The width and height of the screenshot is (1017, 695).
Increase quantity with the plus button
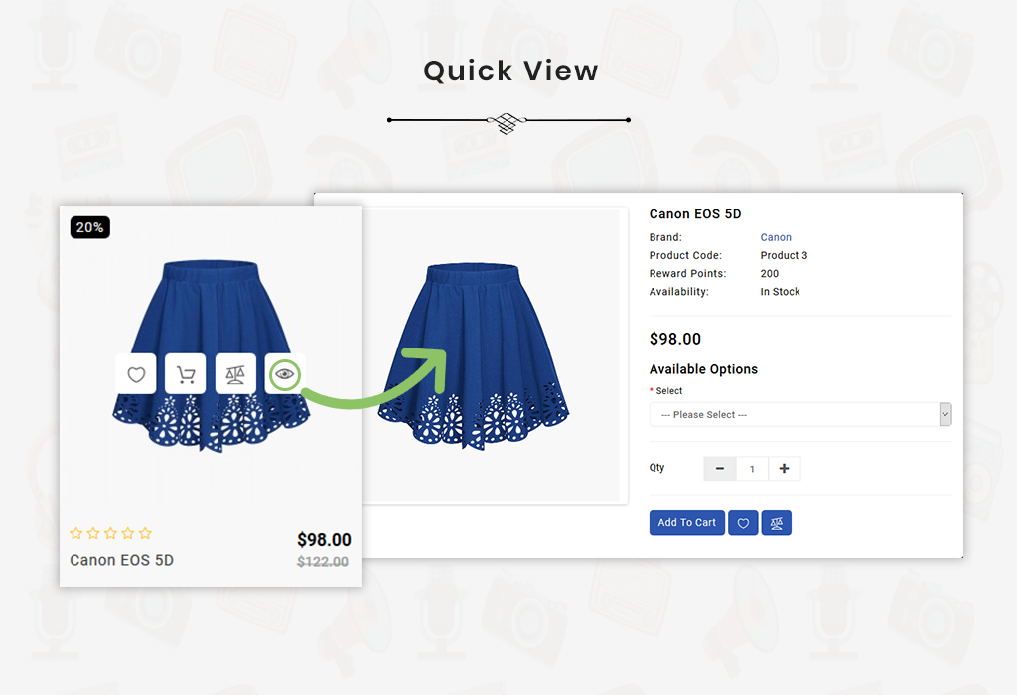(785, 468)
